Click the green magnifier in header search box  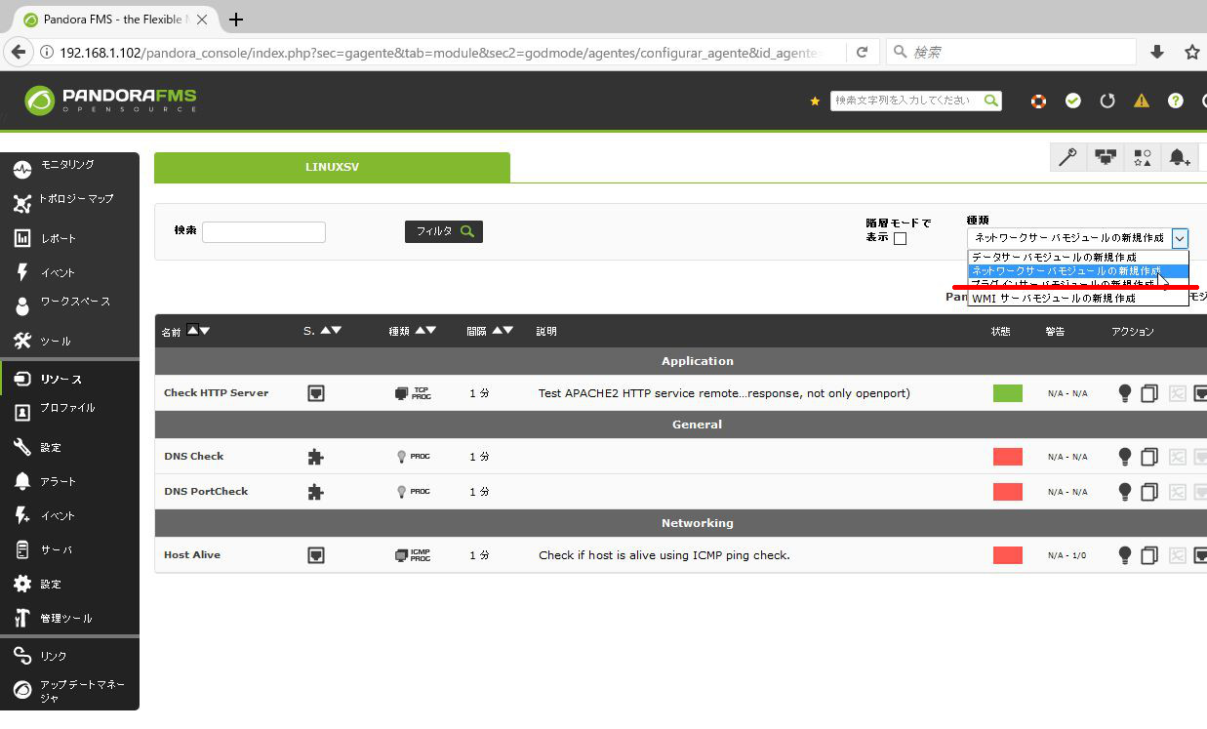[x=991, y=101]
